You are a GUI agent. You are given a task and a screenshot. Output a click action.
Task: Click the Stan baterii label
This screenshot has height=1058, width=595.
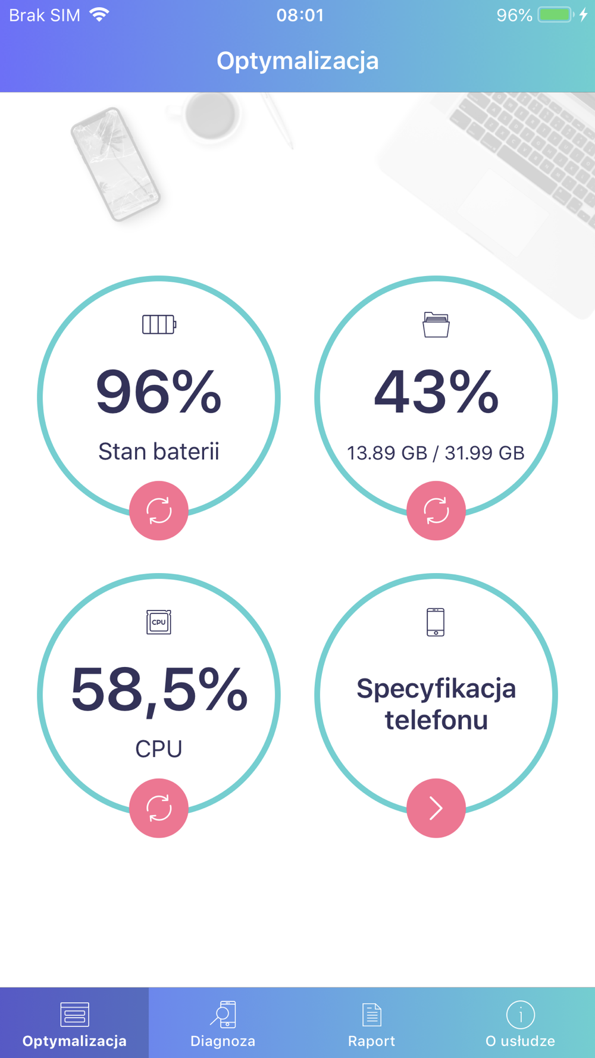click(159, 452)
